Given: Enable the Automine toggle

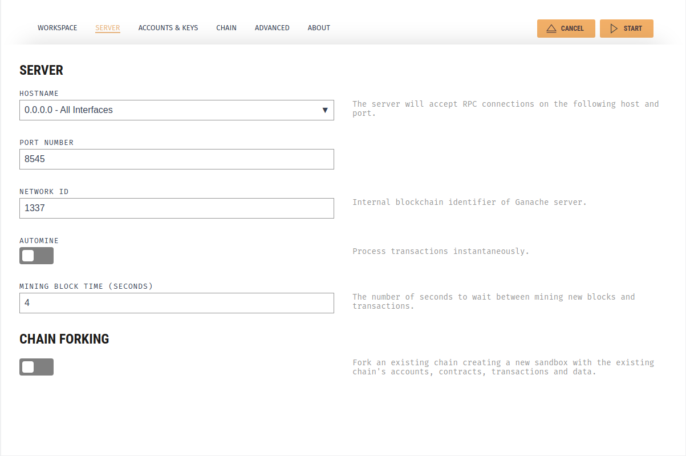Looking at the screenshot, I should point(36,256).
